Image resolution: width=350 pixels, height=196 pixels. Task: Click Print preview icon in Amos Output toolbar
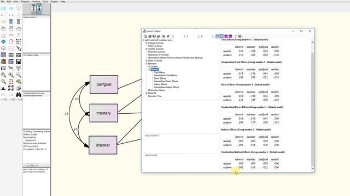point(145,36)
